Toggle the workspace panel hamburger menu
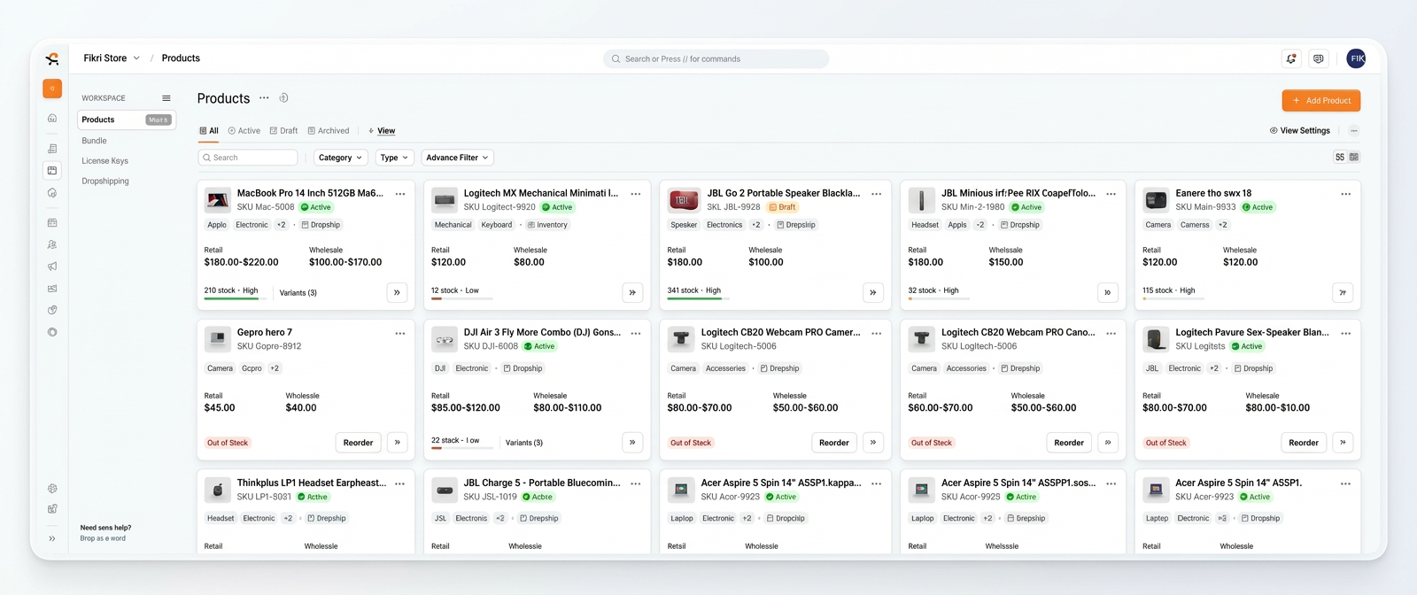The image size is (1417, 595). [x=166, y=98]
